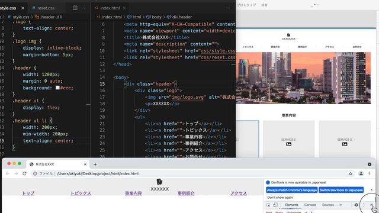Image resolution: width=379 pixels, height=213 pixels.
Task: Bookmark the page with the star icon
Action: click(x=351, y=173)
